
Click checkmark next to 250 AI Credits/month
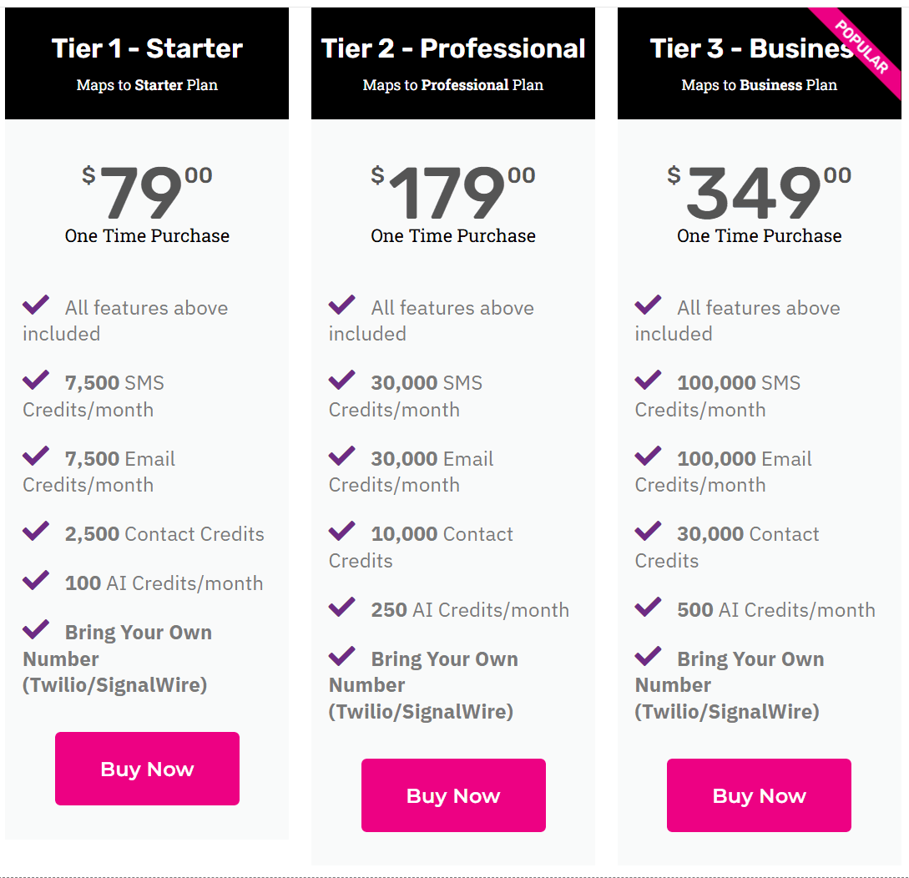click(342, 608)
